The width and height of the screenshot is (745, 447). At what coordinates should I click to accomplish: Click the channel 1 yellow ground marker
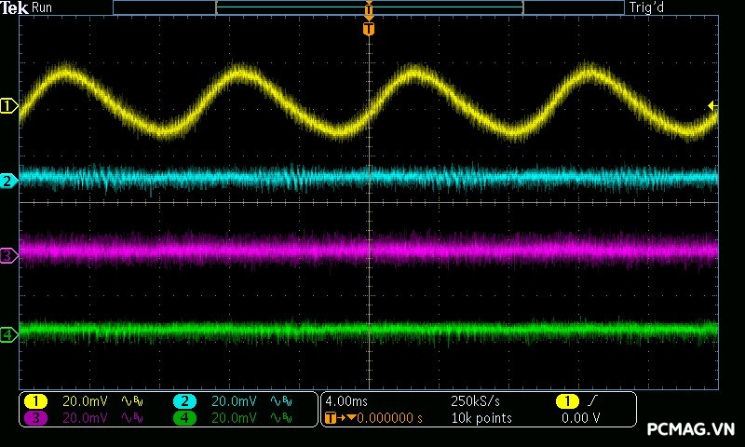click(8, 106)
